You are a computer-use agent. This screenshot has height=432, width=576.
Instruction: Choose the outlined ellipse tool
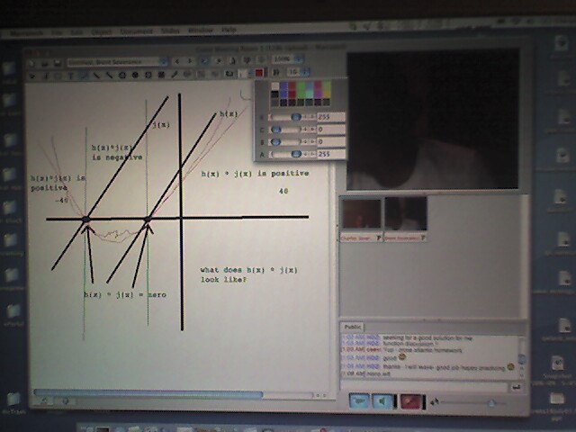pos(122,76)
